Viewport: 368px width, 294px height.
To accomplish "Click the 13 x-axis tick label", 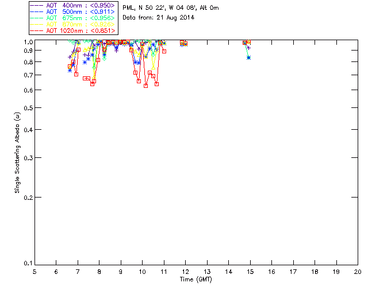I will click(207, 272).
